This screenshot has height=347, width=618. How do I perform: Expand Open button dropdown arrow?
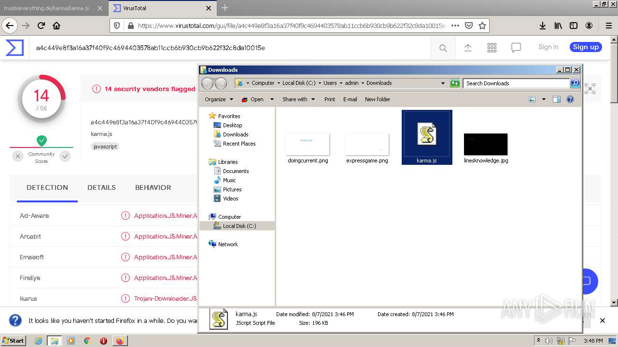(x=272, y=99)
